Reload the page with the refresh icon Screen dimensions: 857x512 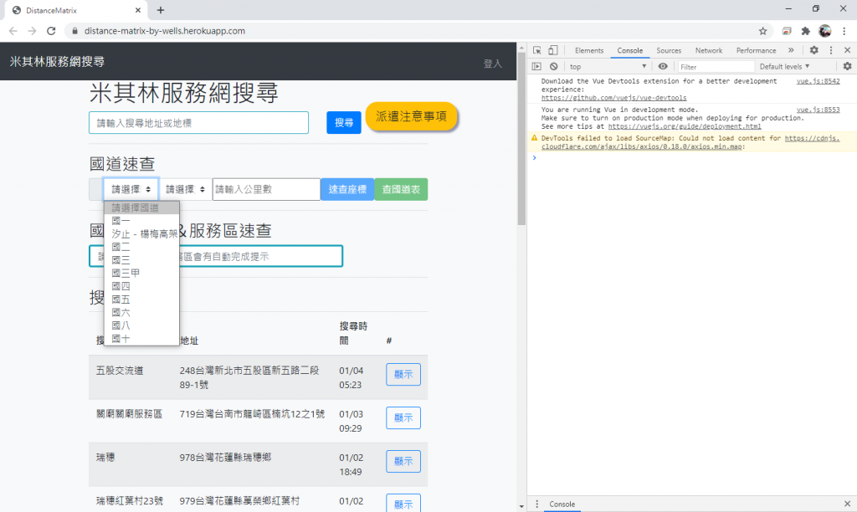[51, 31]
